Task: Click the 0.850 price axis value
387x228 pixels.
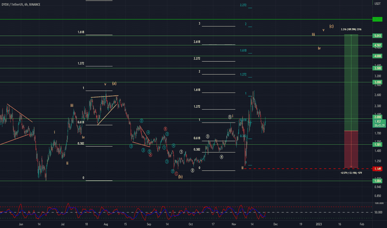Action: [x=377, y=196]
